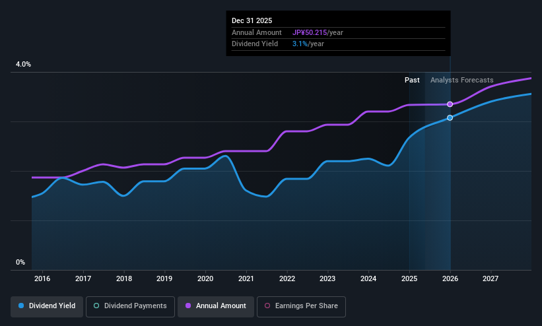Click the 2027 x-axis label

point(491,278)
